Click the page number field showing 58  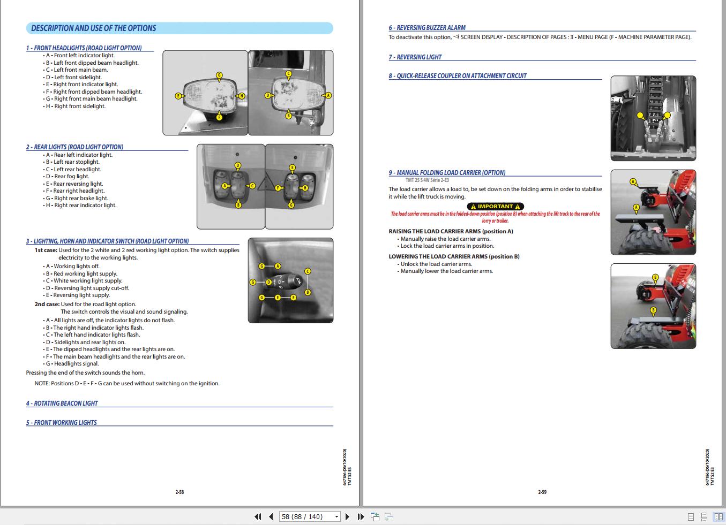306,516
